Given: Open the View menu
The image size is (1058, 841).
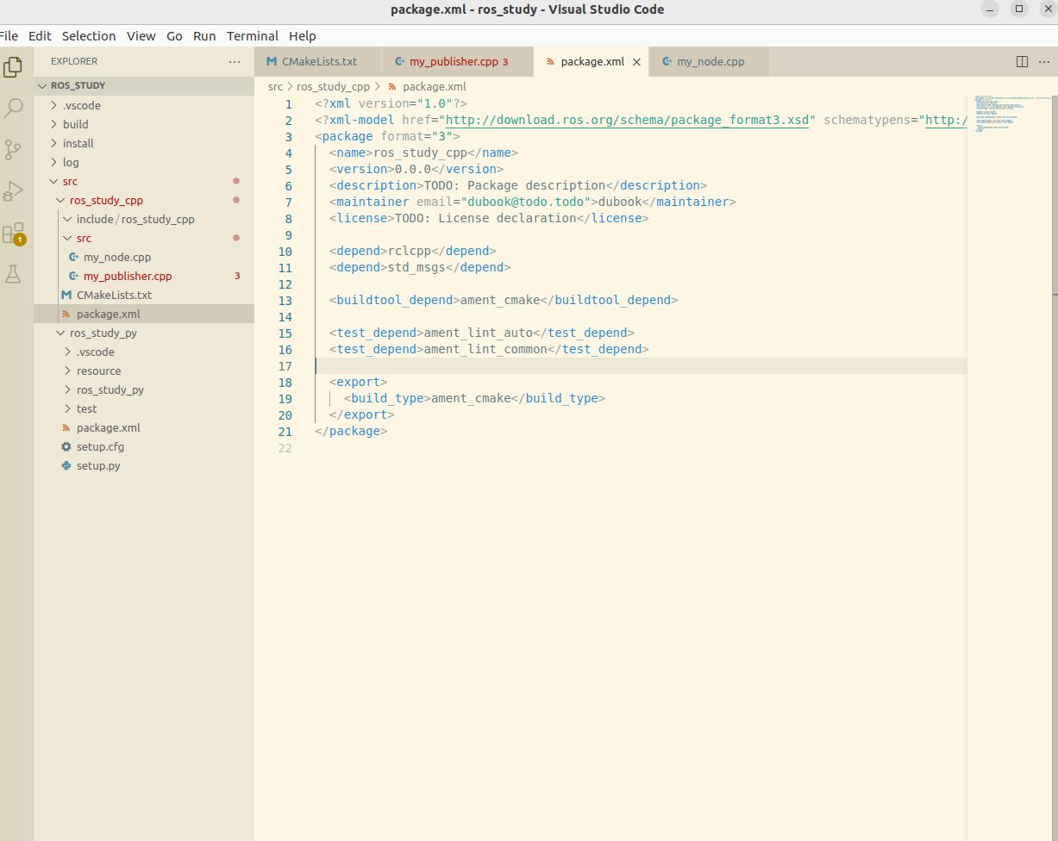Looking at the screenshot, I should point(141,36).
